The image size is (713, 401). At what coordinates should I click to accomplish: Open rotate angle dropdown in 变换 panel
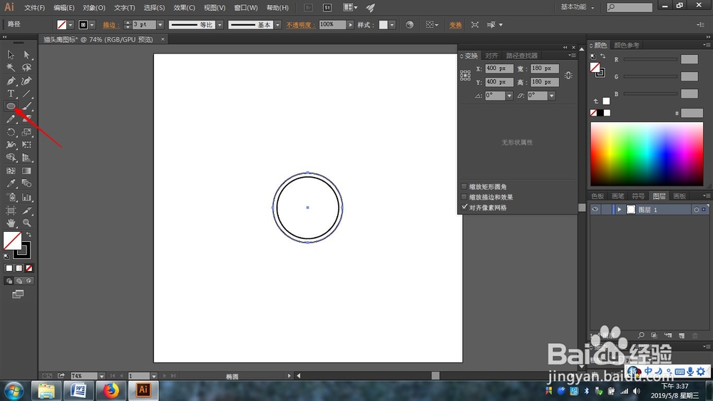tap(509, 96)
